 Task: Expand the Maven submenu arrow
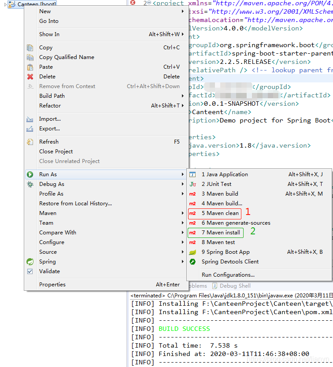tap(182, 213)
